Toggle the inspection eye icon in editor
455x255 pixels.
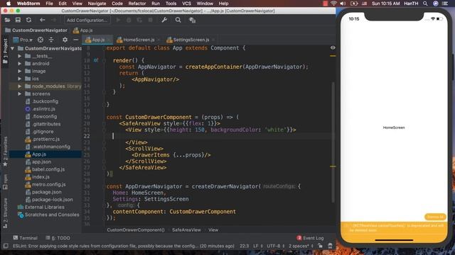333,47
